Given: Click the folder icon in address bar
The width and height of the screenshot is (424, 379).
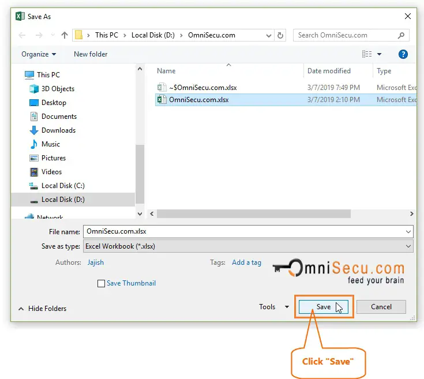Looking at the screenshot, I should 78,35.
